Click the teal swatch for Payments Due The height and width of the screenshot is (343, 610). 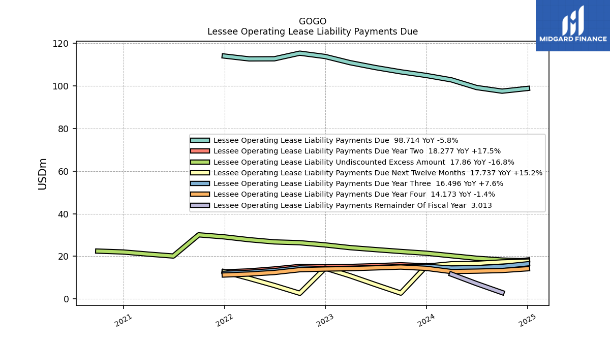click(200, 140)
